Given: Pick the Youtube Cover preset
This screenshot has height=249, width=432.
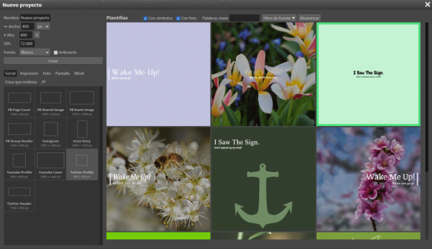Looking at the screenshot, I should (x=50, y=164).
